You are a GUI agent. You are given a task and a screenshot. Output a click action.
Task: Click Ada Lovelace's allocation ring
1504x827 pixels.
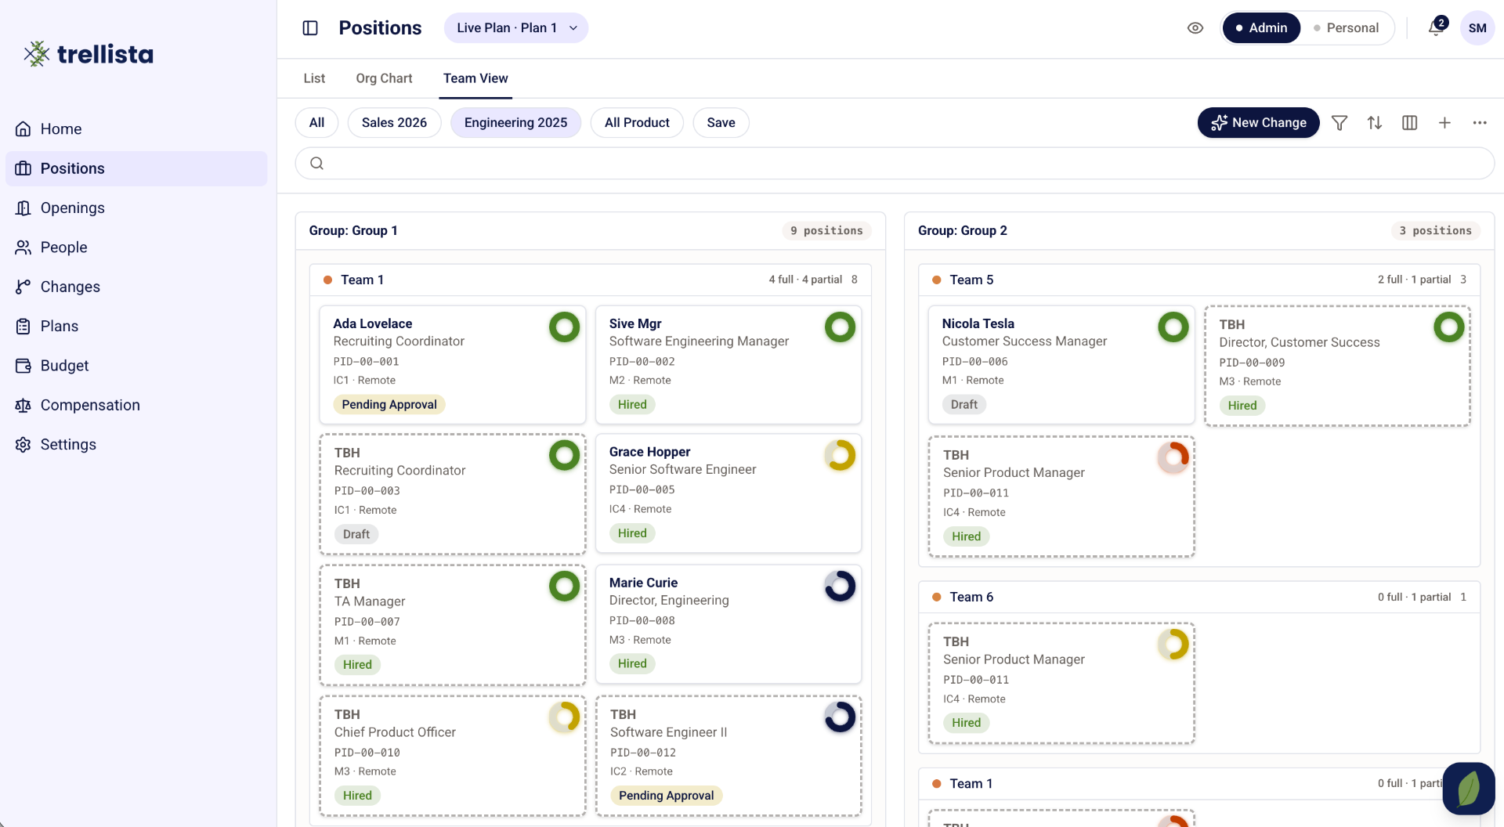click(x=564, y=327)
